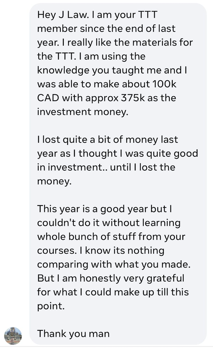Click the word 'CAD' in the message
Image resolution: width=213 pixels, height=348 pixels.
[x=48, y=98]
